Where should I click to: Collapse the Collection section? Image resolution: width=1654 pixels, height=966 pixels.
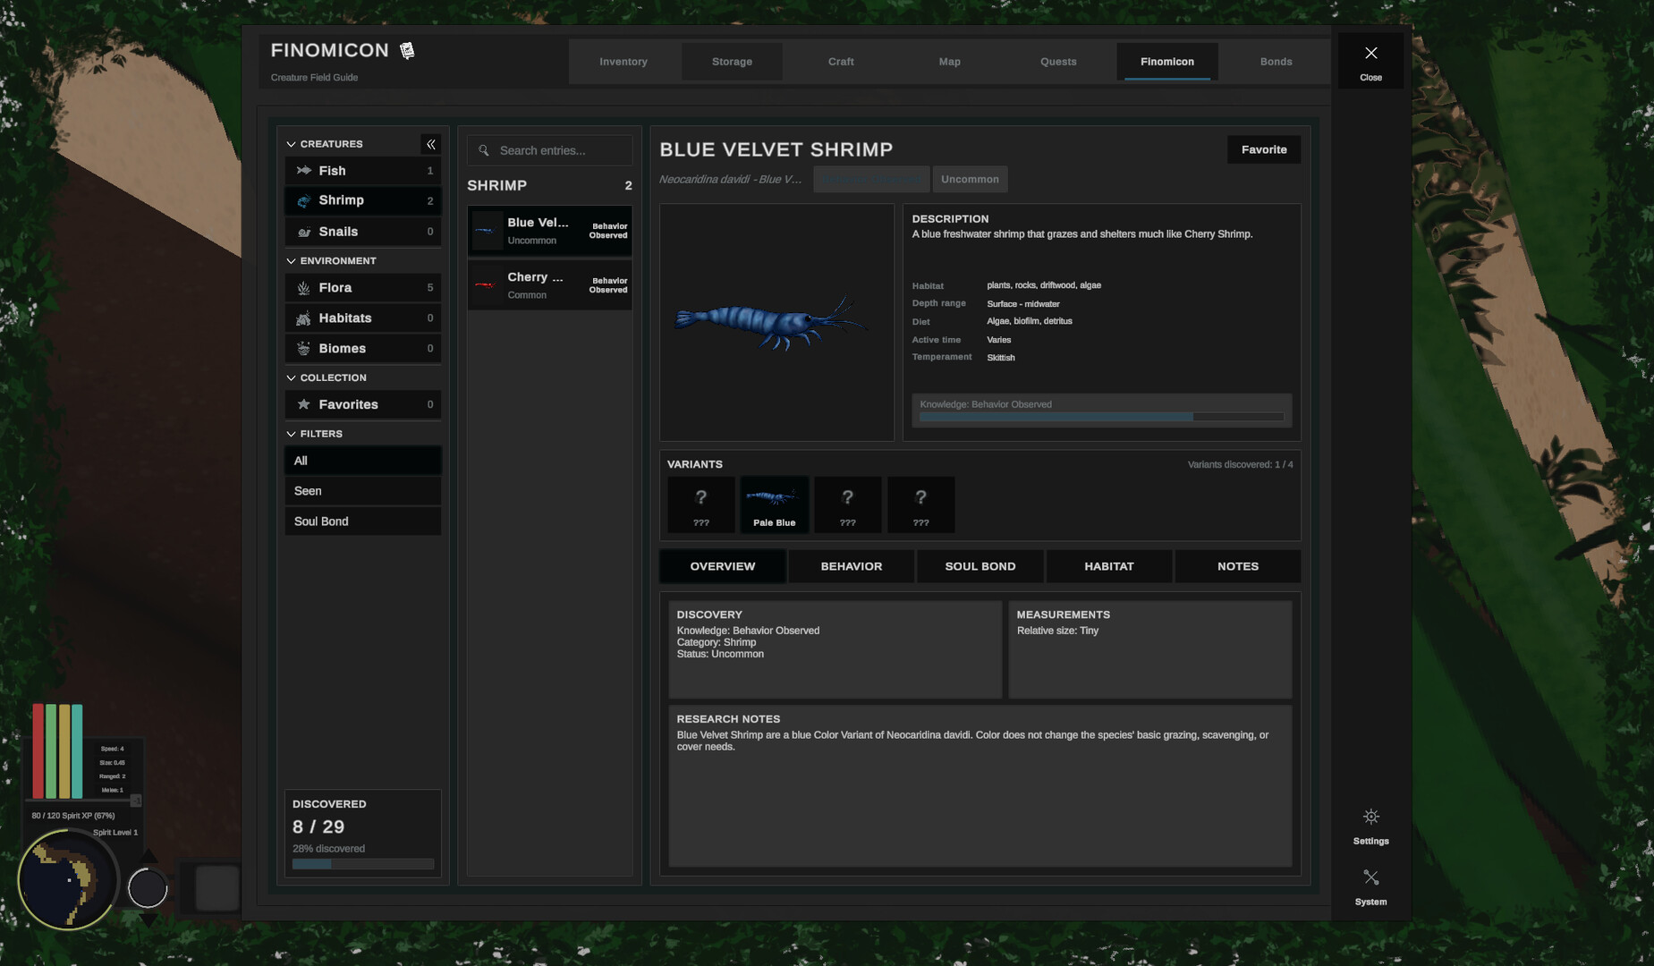[291, 378]
